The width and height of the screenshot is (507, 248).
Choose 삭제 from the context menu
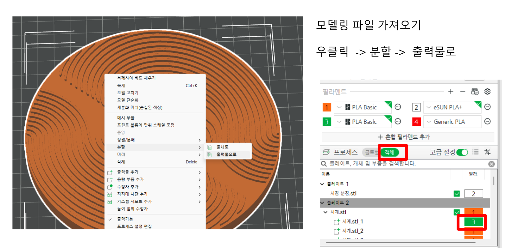(x=155, y=162)
